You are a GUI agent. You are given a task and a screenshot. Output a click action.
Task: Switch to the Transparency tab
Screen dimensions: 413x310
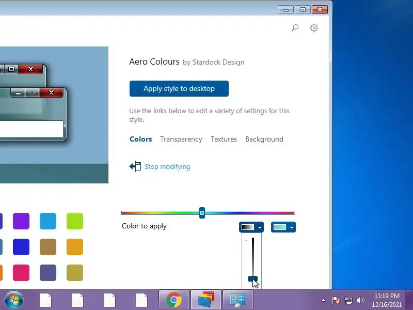[x=181, y=139]
